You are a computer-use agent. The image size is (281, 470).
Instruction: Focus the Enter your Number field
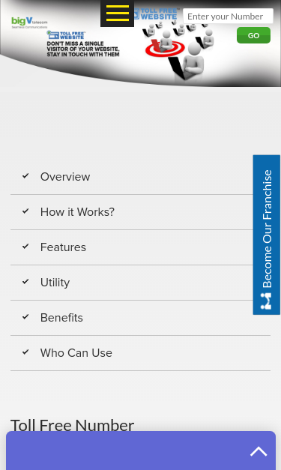point(228,16)
